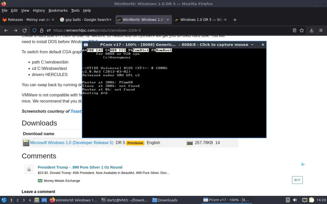
Task: Click the 'drivers HERCULES' list item
Action: pos(50,75)
